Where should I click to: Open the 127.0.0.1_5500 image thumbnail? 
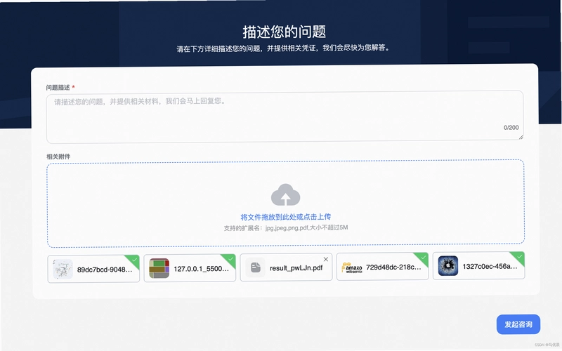(159, 268)
